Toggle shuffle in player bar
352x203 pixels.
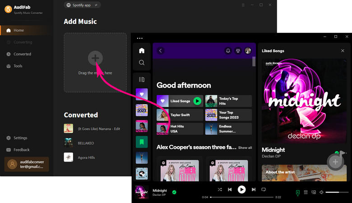click(x=220, y=189)
